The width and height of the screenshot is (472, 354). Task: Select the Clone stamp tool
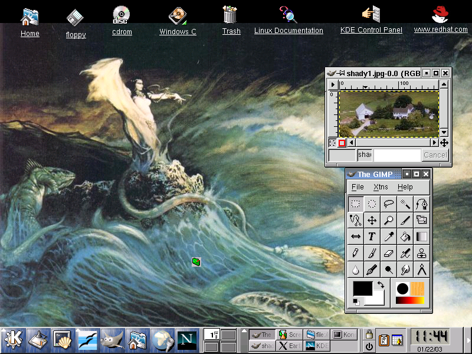pos(422,253)
